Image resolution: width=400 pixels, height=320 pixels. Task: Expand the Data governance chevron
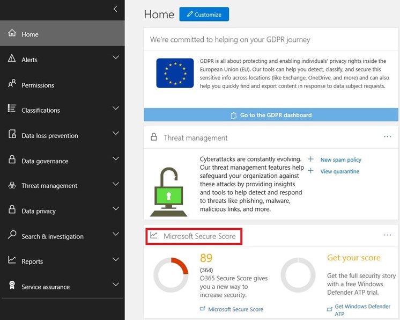pyautogui.click(x=116, y=158)
